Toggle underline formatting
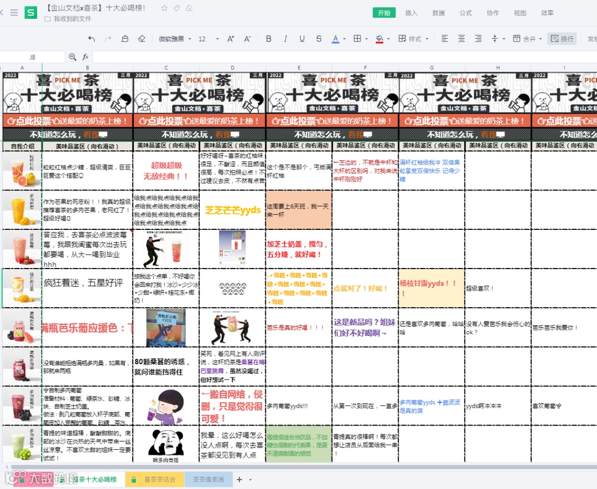The image size is (597, 489). (x=302, y=39)
